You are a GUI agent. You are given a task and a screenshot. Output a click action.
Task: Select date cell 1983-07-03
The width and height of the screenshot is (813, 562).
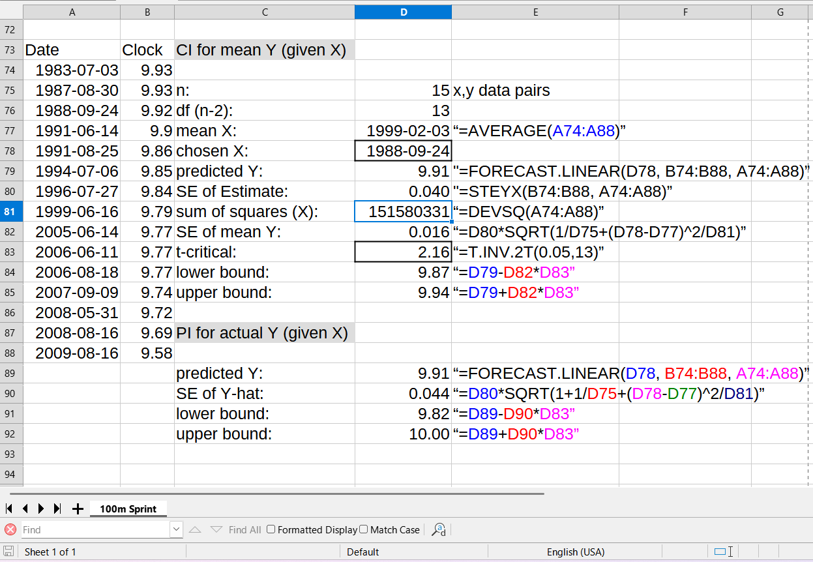[72, 70]
